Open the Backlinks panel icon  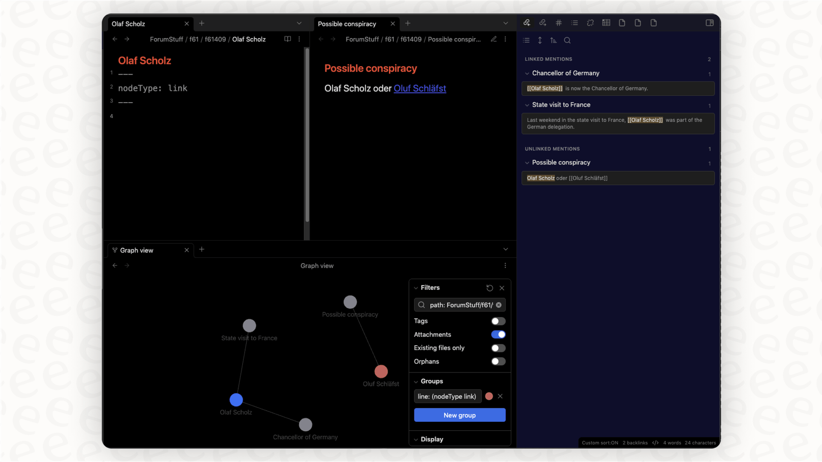(x=527, y=22)
